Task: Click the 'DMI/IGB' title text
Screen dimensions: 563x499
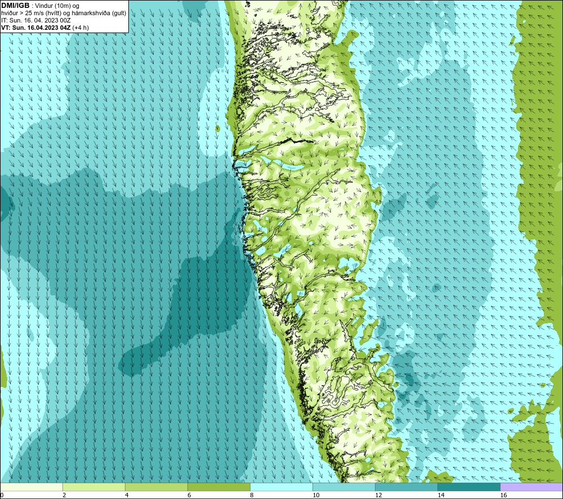Action: click(15, 6)
